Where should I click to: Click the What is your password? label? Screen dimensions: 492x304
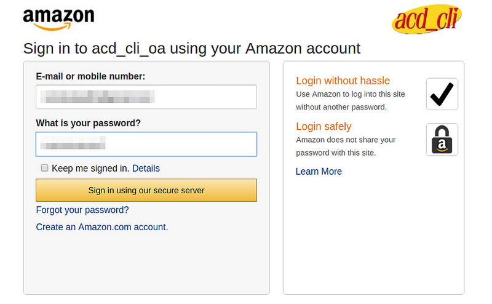tap(88, 123)
